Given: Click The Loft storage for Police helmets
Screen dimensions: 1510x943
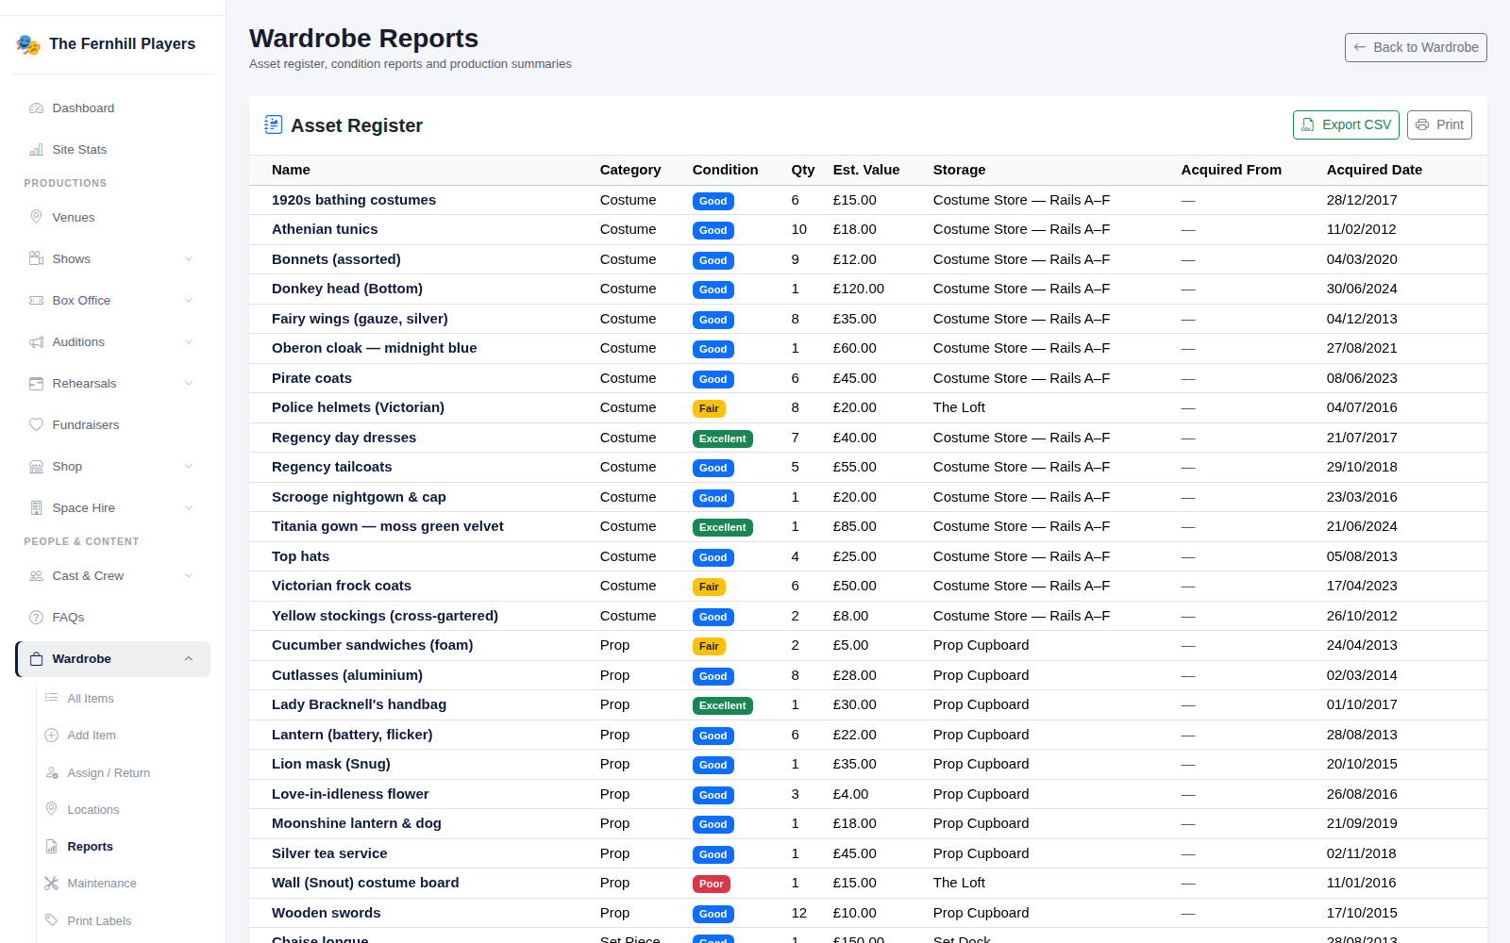Looking at the screenshot, I should click(959, 407).
